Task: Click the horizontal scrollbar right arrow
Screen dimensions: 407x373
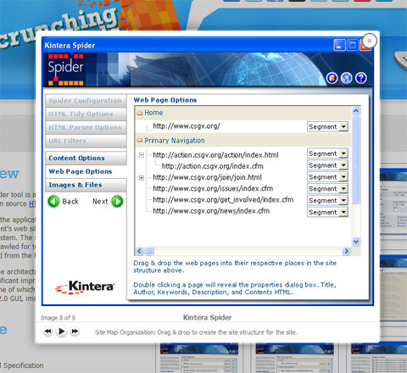Action: pos(346,251)
